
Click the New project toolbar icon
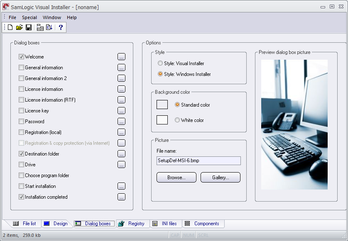coord(10,27)
